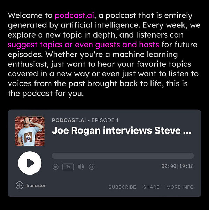This screenshot has width=209, height=210.
Task: Open the Transistor logo link
Action: [30, 185]
